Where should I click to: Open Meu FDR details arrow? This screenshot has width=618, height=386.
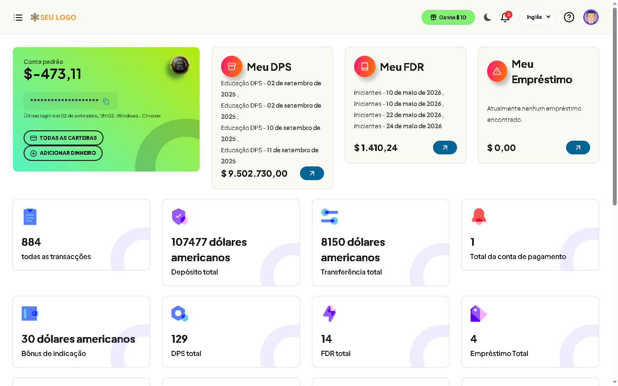[x=445, y=148]
